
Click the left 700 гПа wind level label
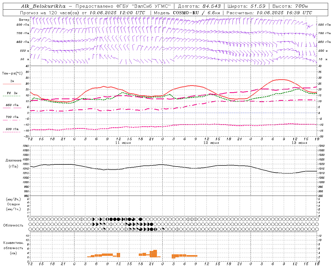[23, 33]
